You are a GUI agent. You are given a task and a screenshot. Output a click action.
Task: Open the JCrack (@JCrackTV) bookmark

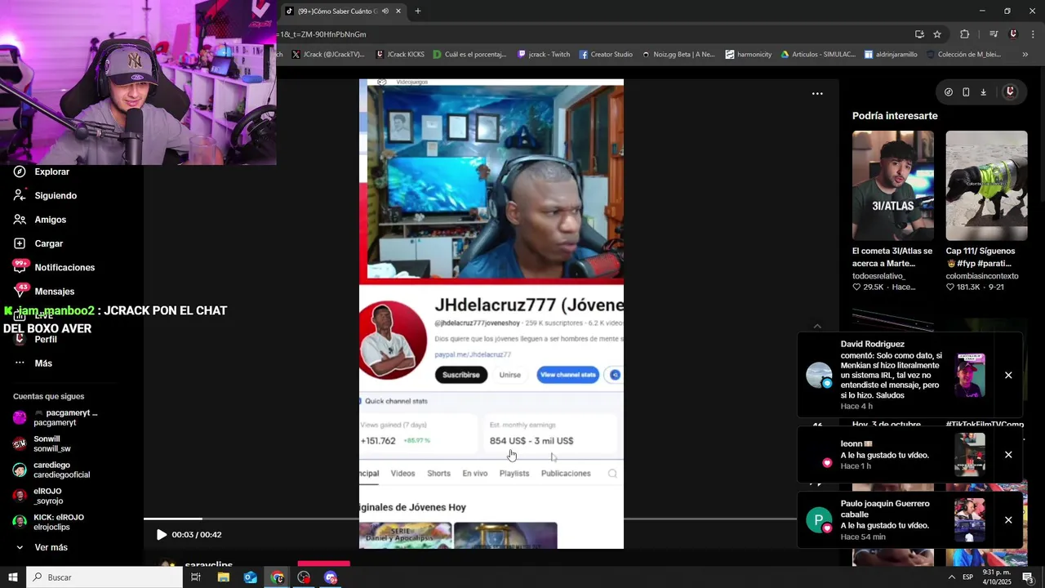327,55
